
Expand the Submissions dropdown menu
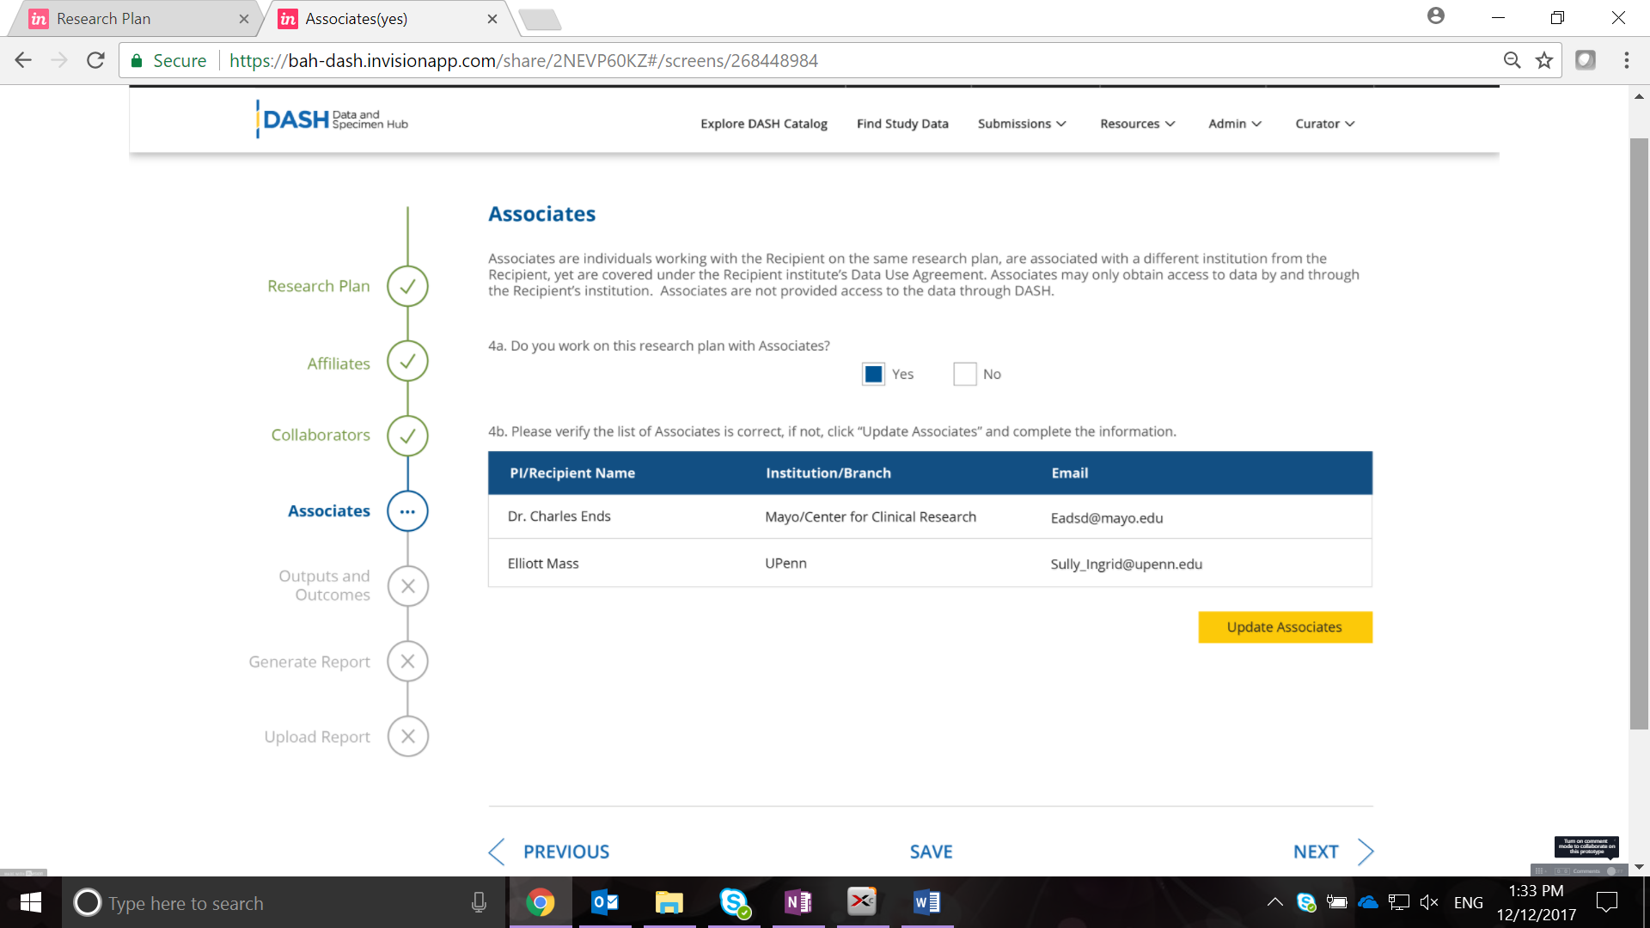click(1021, 124)
